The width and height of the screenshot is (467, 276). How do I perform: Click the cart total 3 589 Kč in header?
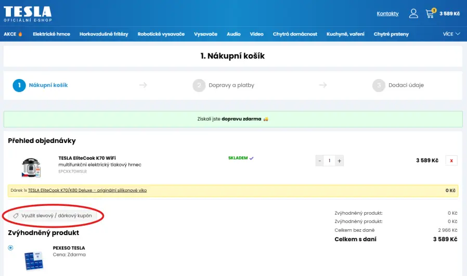449,14
